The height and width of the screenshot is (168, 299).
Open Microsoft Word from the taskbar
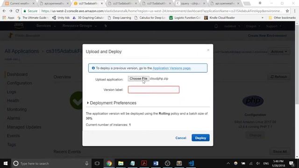156,163
